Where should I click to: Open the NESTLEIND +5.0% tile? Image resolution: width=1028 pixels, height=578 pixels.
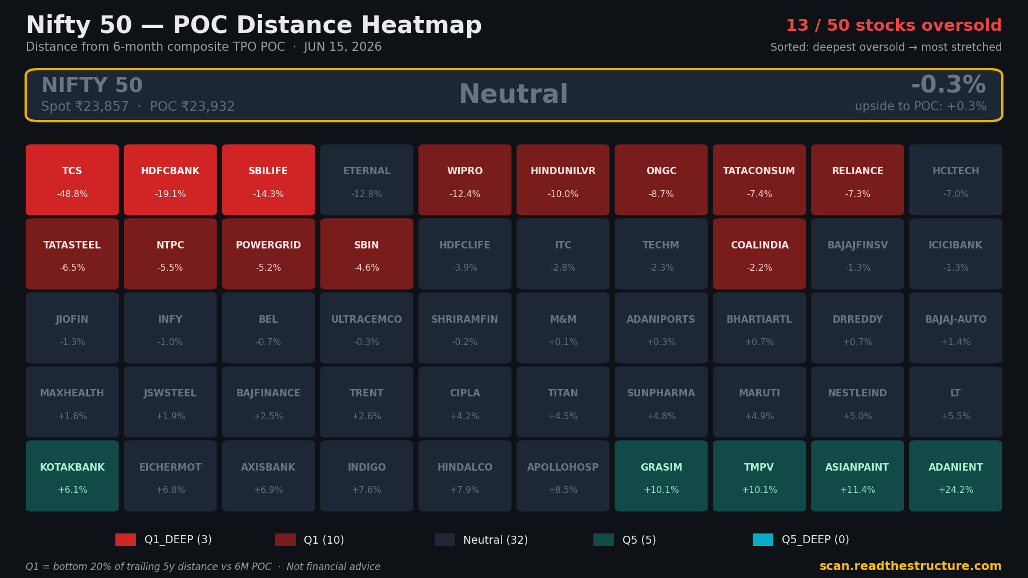pos(858,402)
